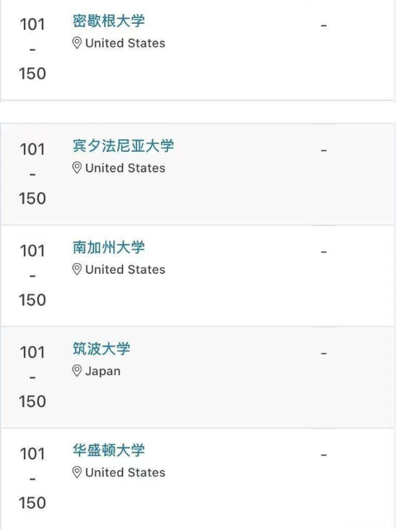Click the score dash in 宾夕法尼亚大学 row
The height and width of the screenshot is (529, 396).
click(324, 150)
